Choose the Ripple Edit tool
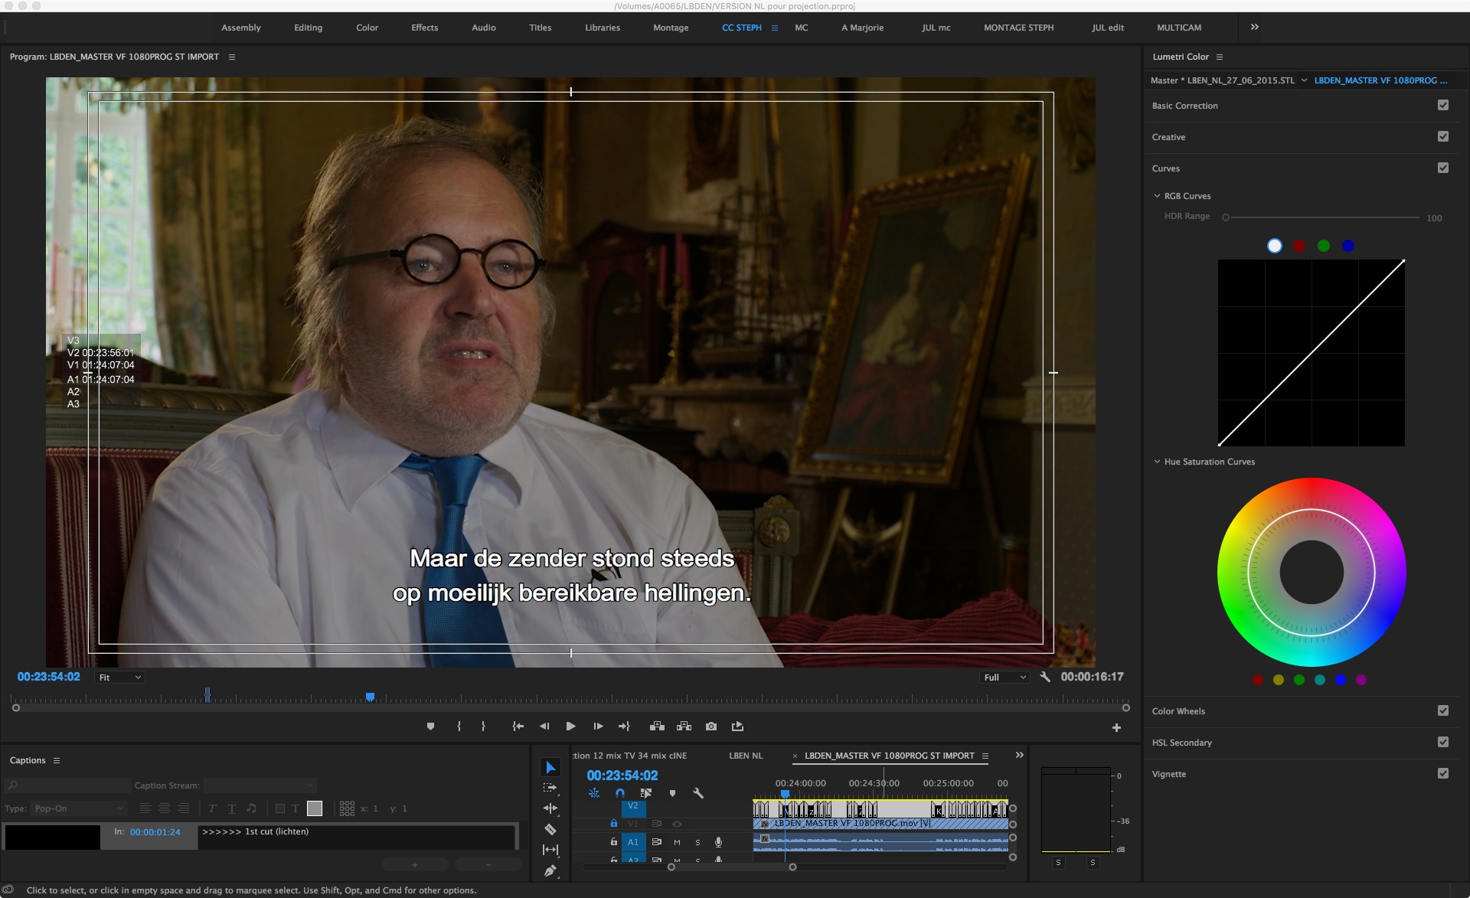 tap(550, 808)
